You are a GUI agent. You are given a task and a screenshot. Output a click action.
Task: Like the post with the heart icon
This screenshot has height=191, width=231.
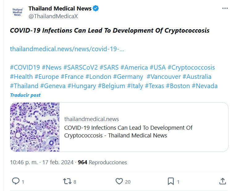pos(119,181)
